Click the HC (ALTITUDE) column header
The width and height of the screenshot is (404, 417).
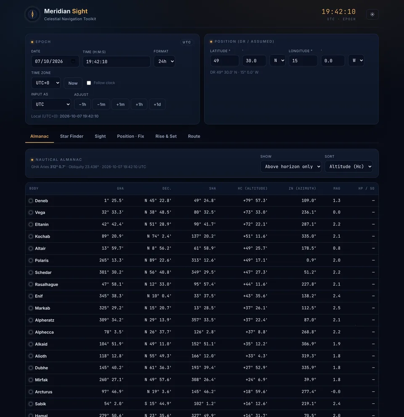point(252,188)
